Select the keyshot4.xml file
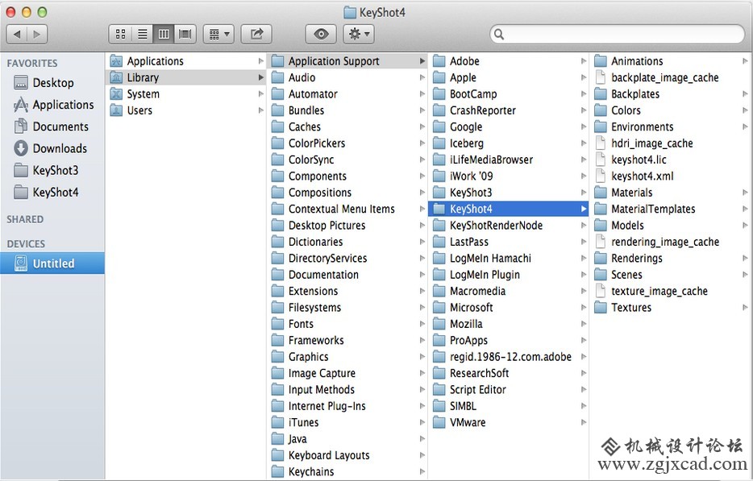753x481 pixels. (670, 176)
